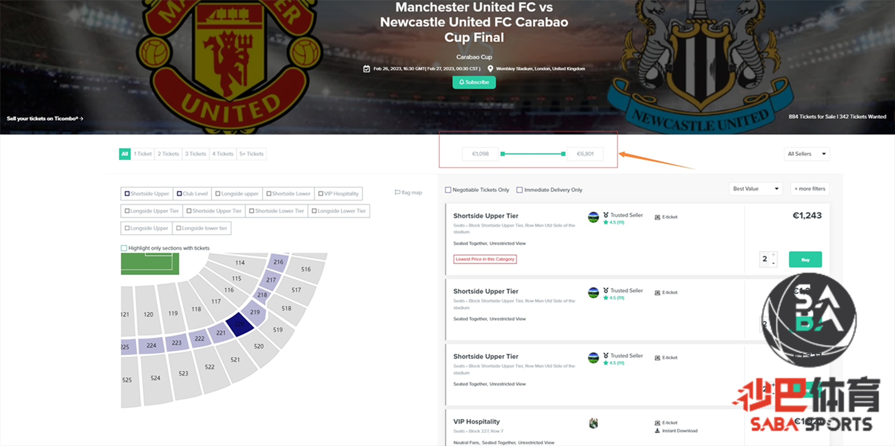Open the All Sellers dropdown
Screen dimensions: 895x446
click(807, 154)
